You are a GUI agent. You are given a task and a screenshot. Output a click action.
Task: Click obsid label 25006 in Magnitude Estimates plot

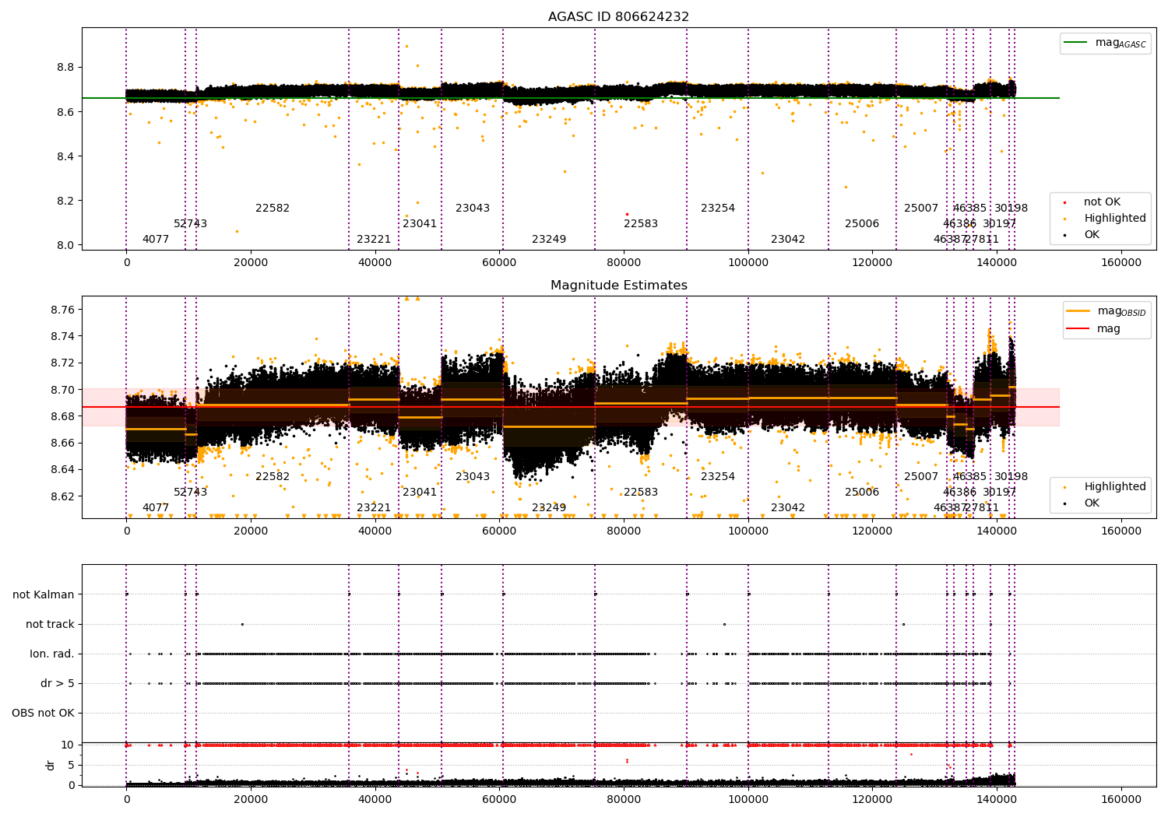pyautogui.click(x=862, y=492)
